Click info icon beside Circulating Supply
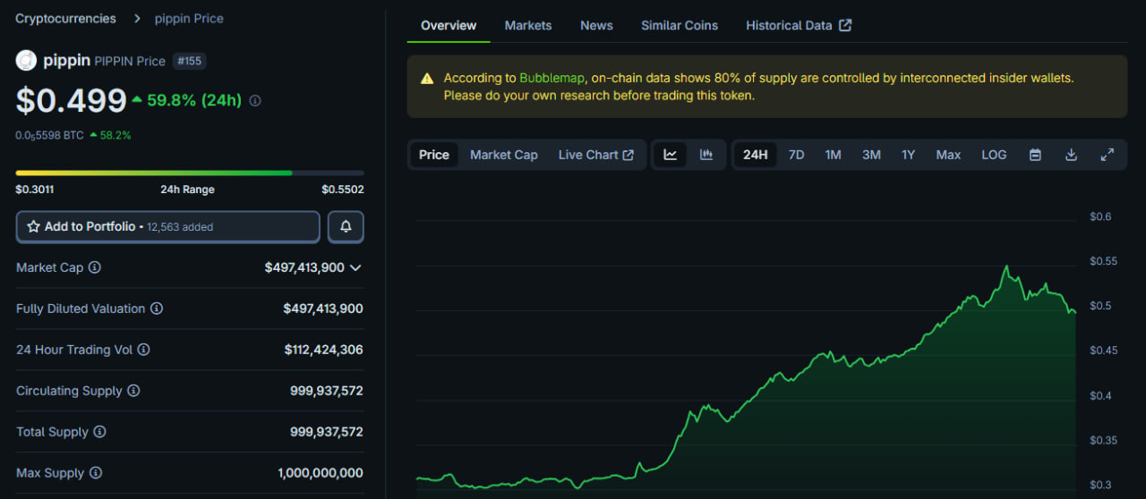This screenshot has height=499, width=1146. [x=133, y=391]
